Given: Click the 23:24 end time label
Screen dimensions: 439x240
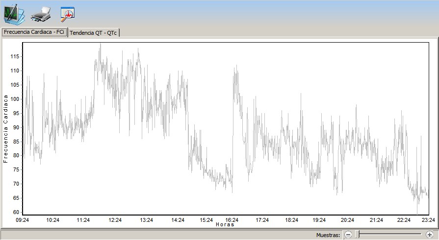Looking at the screenshot, I should pyautogui.click(x=428, y=220).
